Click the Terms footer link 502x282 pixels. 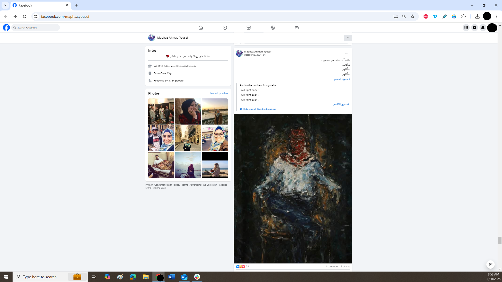pos(185,185)
